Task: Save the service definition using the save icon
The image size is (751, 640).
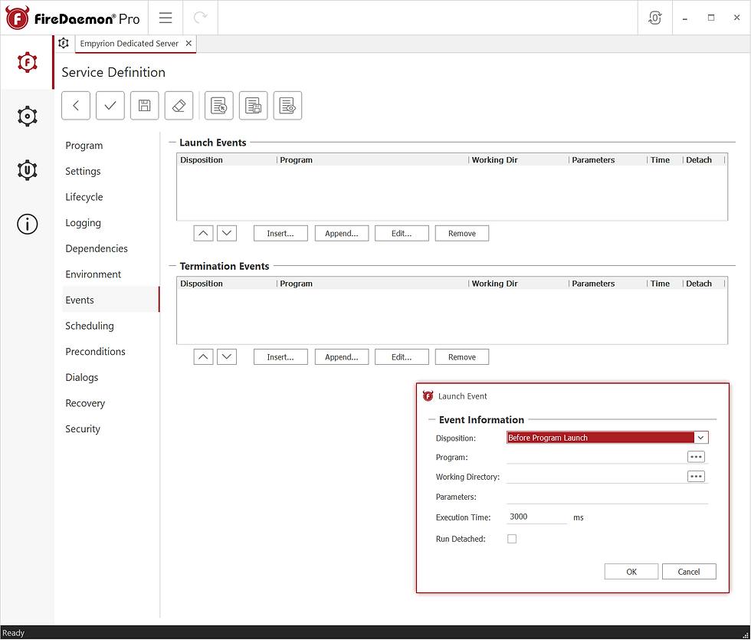Action: (x=144, y=105)
